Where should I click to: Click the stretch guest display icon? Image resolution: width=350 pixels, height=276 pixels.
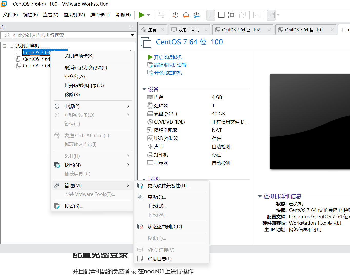[271, 15]
